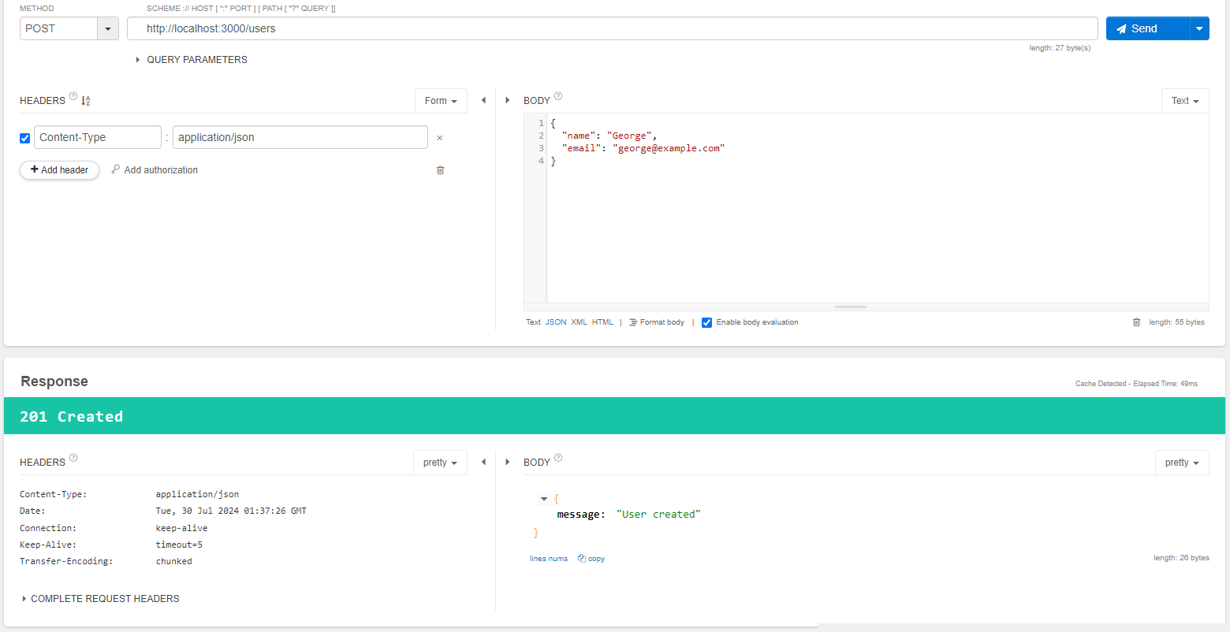The width and height of the screenshot is (1230, 632).
Task: Click the trash icon to clear request body
Action: pos(1136,322)
